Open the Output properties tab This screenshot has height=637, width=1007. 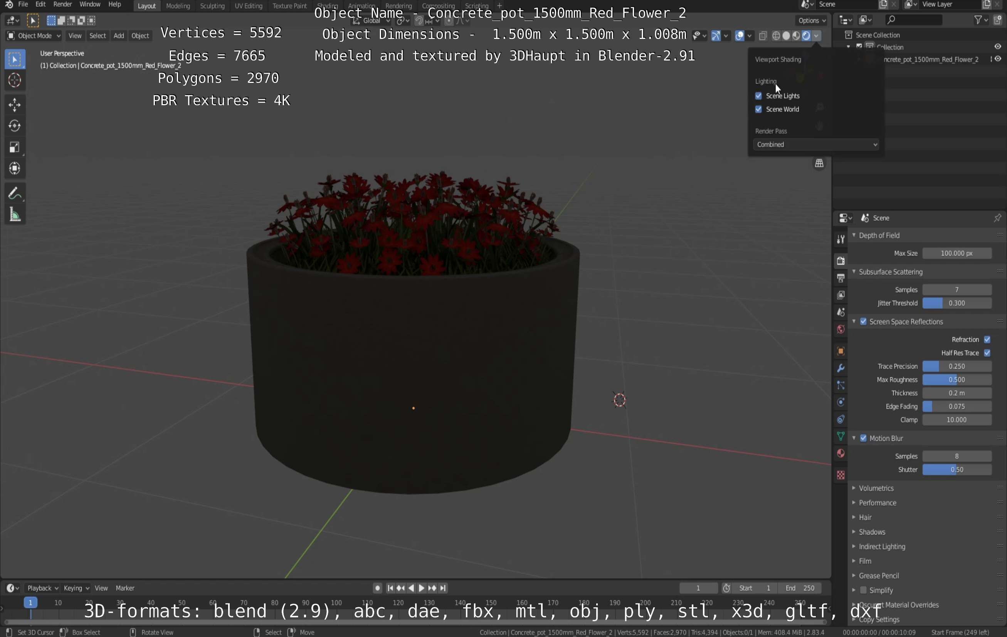(841, 278)
